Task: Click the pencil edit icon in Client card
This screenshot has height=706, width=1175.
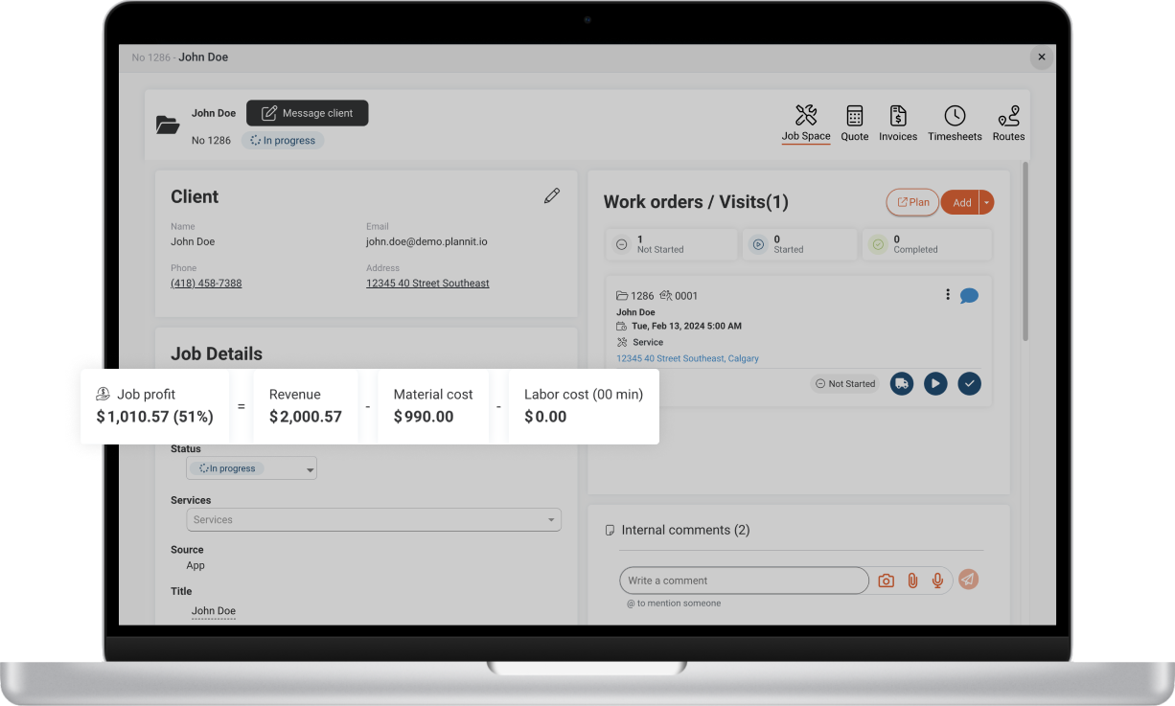Action: point(551,195)
